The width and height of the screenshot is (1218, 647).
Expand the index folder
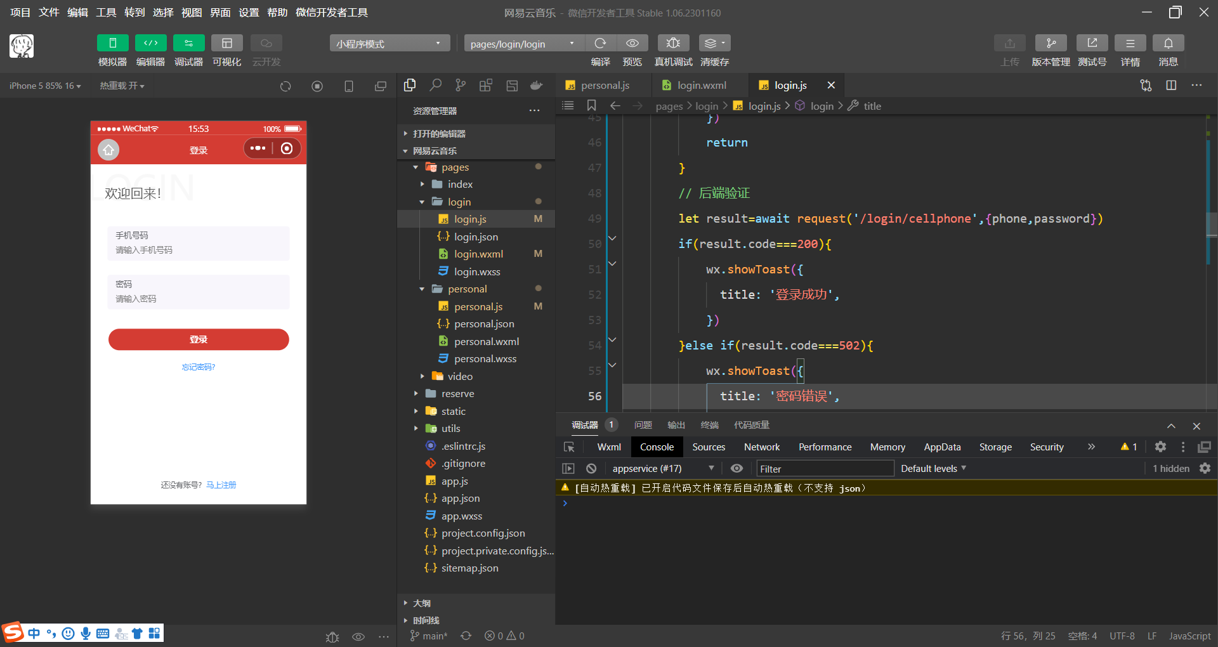[476, 184]
